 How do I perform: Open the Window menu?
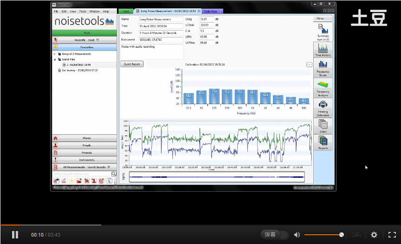(x=94, y=12)
